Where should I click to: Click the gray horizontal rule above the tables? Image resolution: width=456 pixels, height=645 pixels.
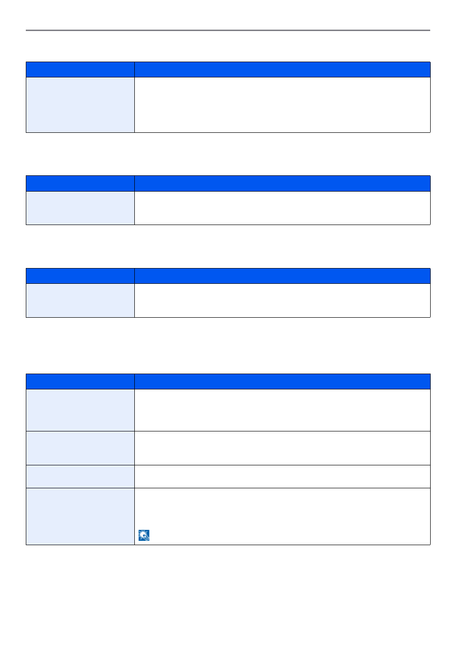coord(228,31)
